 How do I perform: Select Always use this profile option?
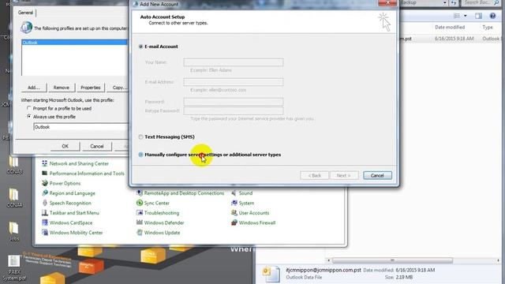pos(29,117)
